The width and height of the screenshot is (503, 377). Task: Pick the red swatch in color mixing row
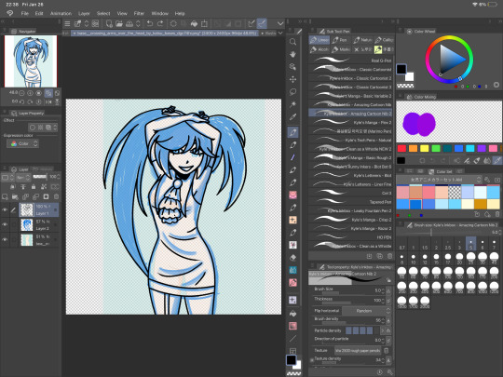(401, 148)
